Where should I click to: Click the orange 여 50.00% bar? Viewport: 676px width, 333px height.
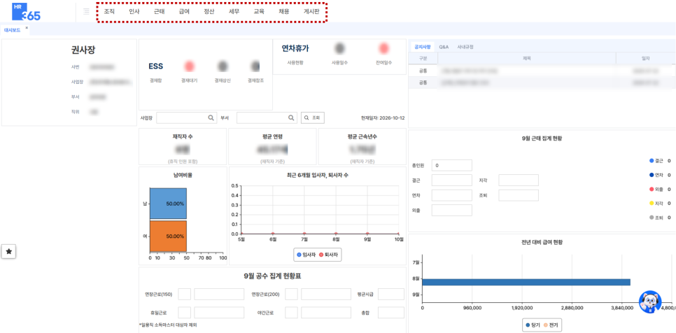coord(168,236)
